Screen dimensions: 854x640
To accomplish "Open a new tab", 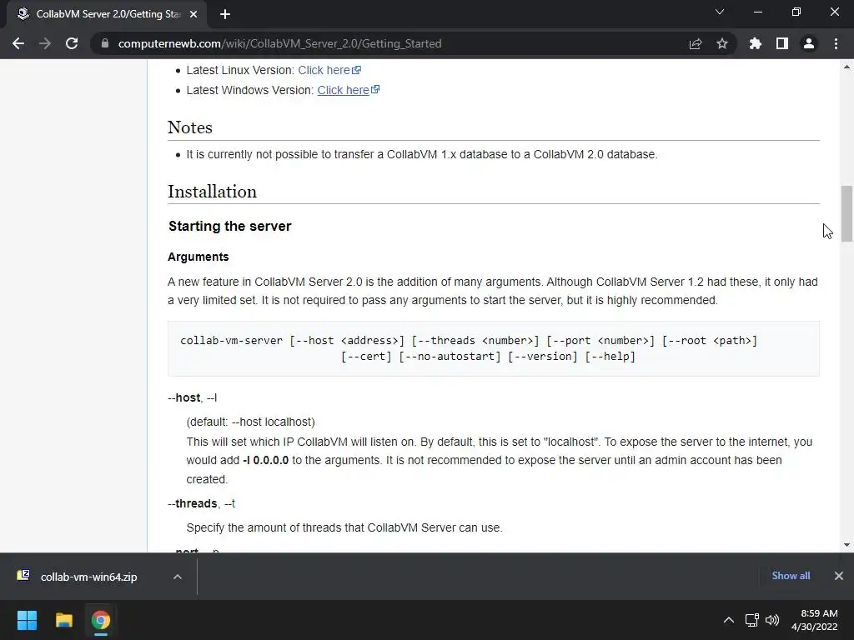I will click(x=225, y=14).
